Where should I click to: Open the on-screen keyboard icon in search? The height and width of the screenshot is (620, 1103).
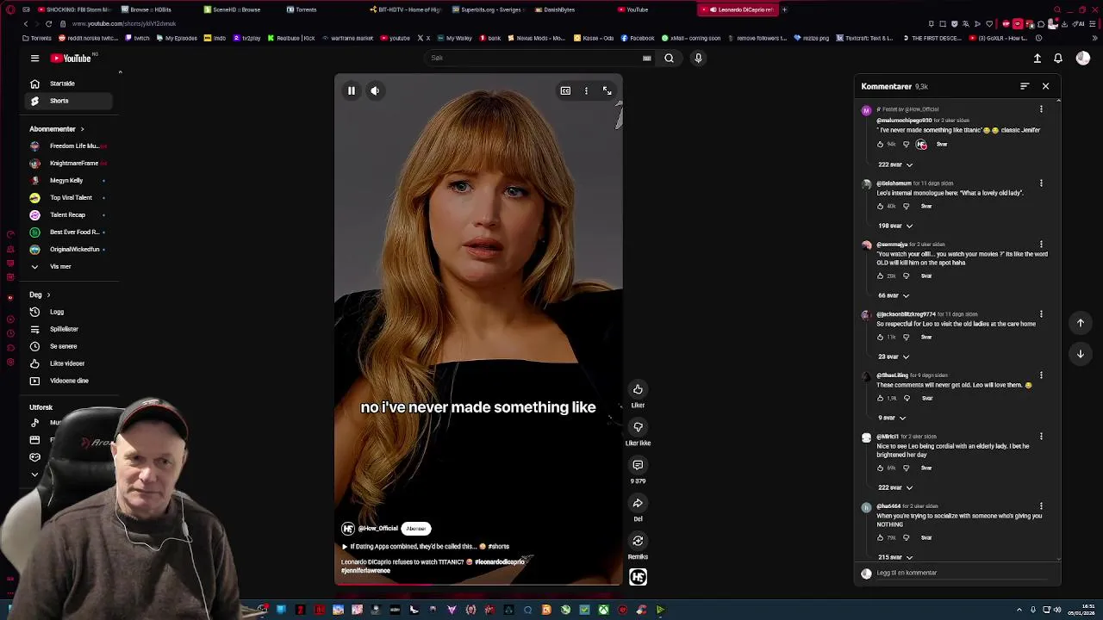point(646,58)
